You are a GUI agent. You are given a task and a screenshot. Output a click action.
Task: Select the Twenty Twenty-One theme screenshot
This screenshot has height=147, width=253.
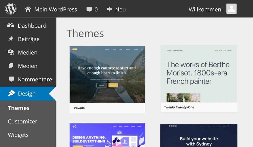click(x=199, y=73)
